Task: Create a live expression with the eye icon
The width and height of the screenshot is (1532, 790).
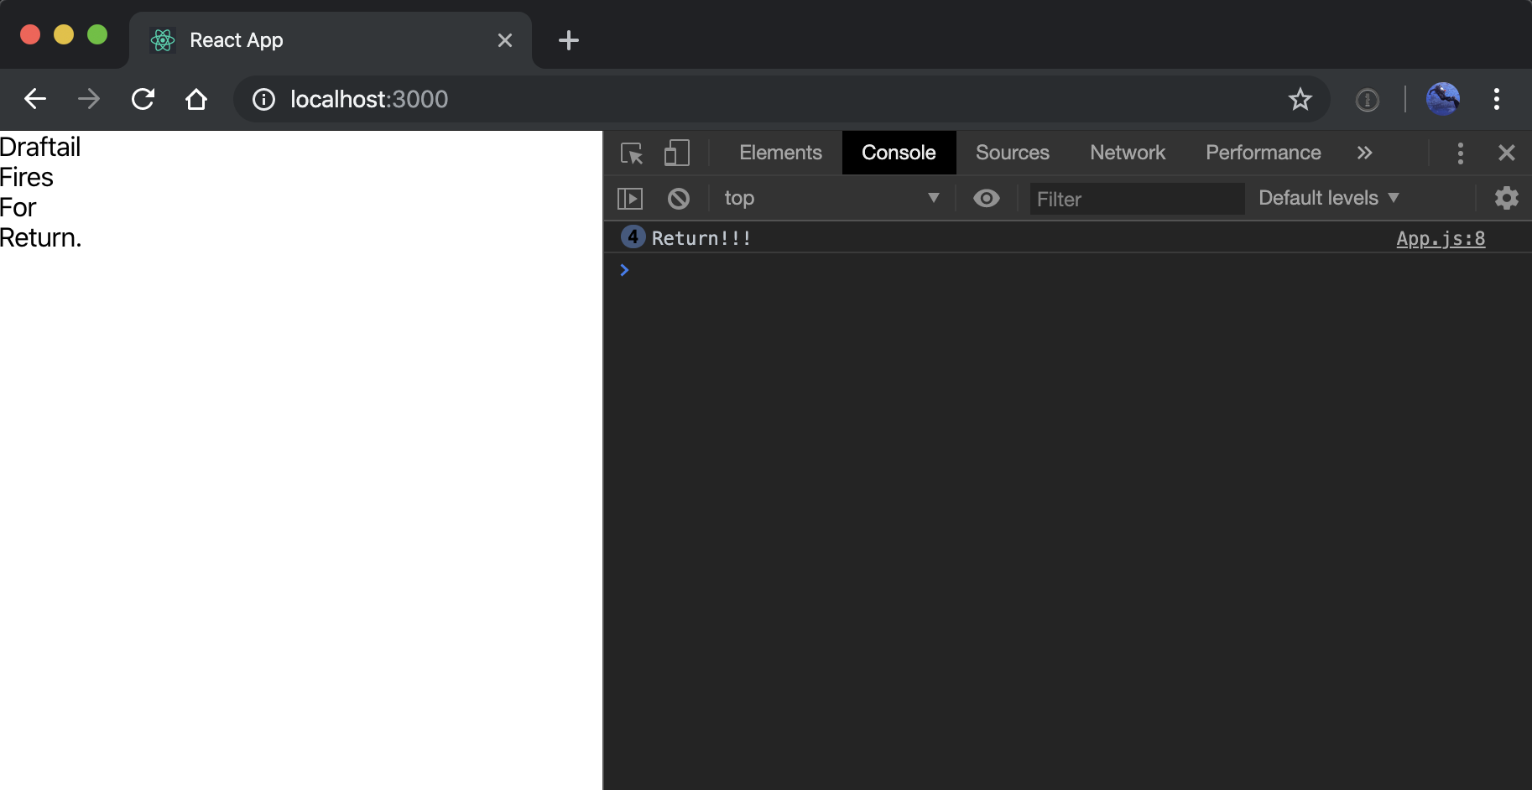Action: [987, 199]
